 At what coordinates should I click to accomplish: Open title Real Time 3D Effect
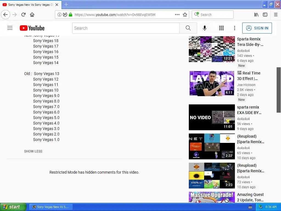tap(249, 76)
